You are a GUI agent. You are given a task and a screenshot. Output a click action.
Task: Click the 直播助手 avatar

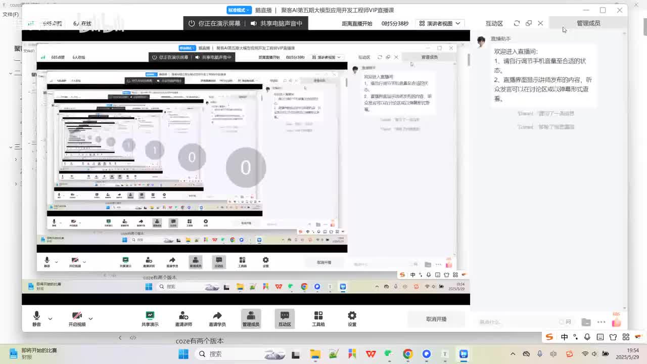[481, 41]
